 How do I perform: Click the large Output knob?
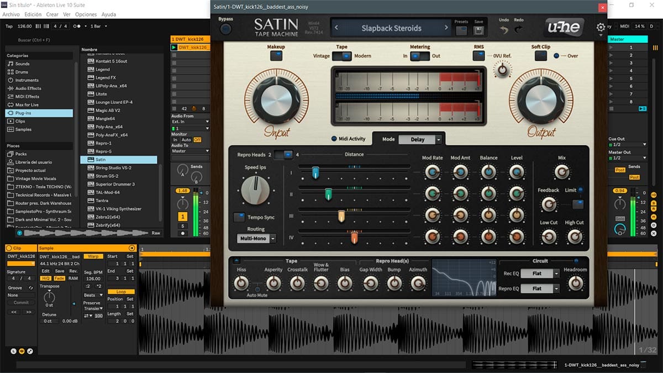coord(541,99)
